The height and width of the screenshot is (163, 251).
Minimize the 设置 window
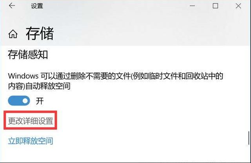192,6
